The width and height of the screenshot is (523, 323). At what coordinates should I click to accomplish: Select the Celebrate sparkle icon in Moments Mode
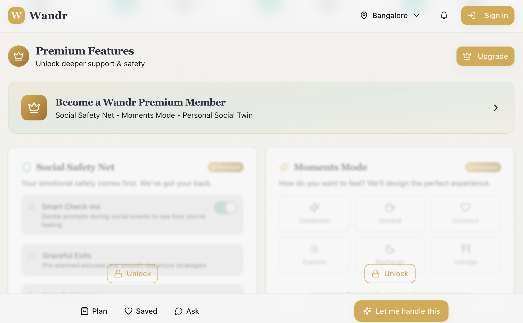pyautogui.click(x=314, y=208)
